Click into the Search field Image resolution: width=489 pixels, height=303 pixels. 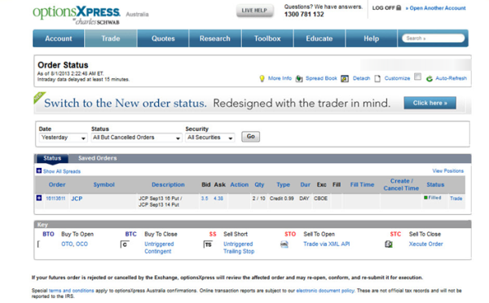point(433,38)
